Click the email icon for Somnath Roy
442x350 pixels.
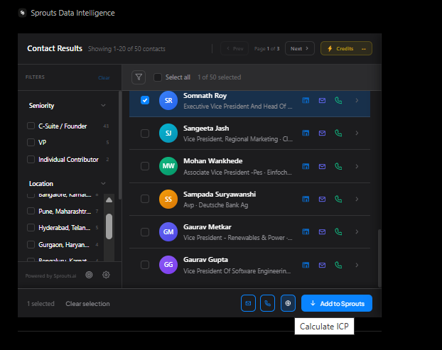pos(322,101)
